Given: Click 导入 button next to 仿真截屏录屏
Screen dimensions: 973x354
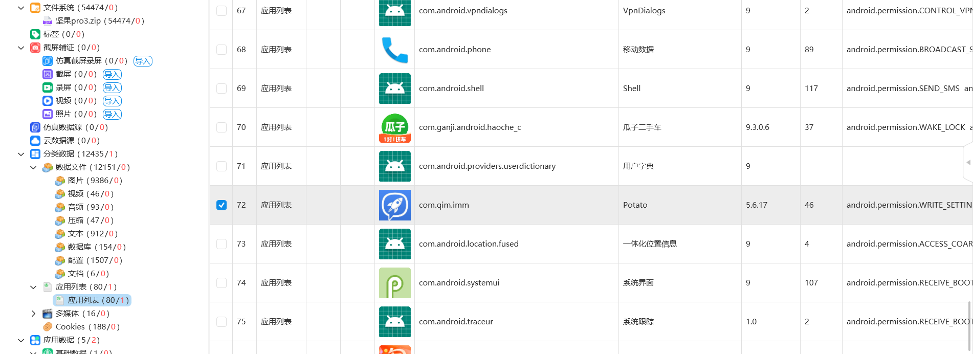Looking at the screenshot, I should click(x=143, y=61).
